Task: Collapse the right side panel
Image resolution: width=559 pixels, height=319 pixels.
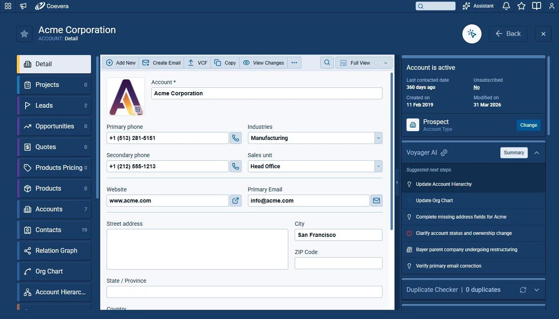Action: (397, 182)
